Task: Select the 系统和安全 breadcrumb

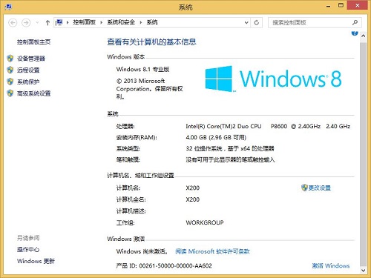Action: pyautogui.click(x=121, y=22)
